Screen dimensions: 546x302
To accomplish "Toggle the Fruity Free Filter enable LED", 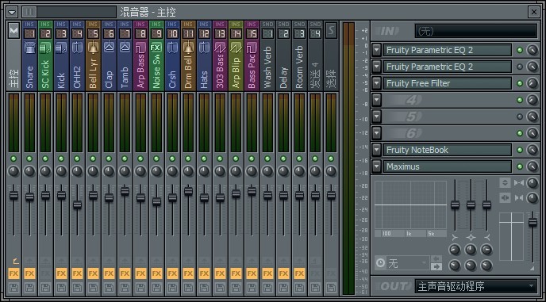I will click(520, 83).
